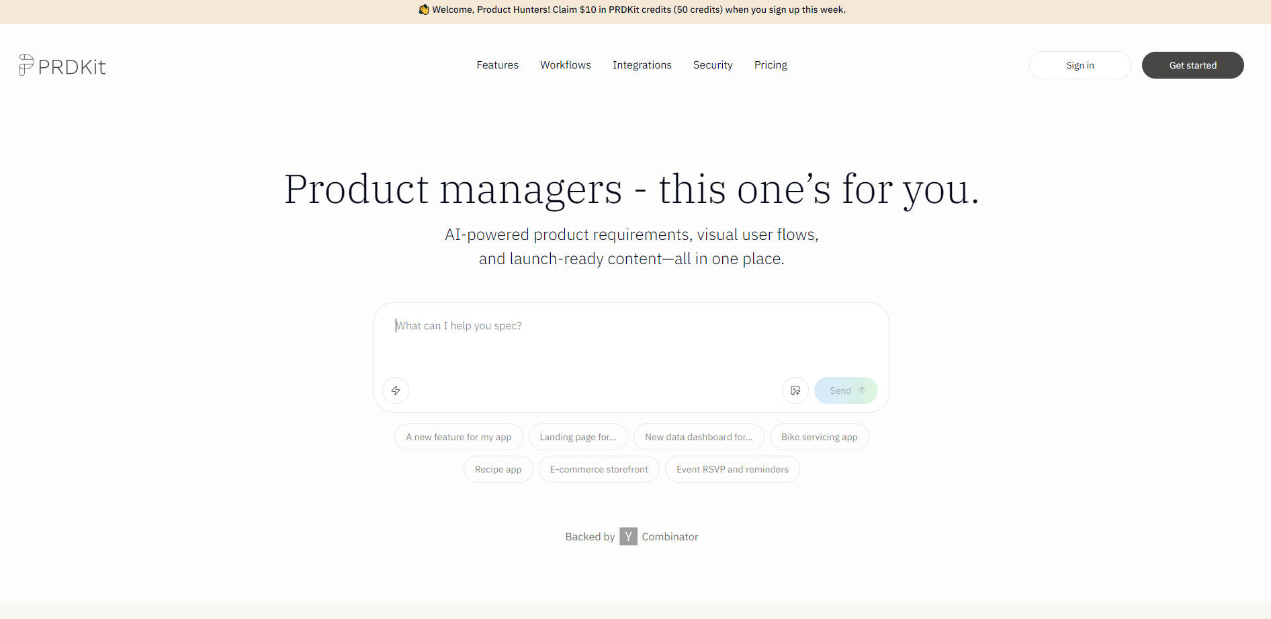
Task: Select the 'Bike servicing app' suggestion
Action: (819, 437)
